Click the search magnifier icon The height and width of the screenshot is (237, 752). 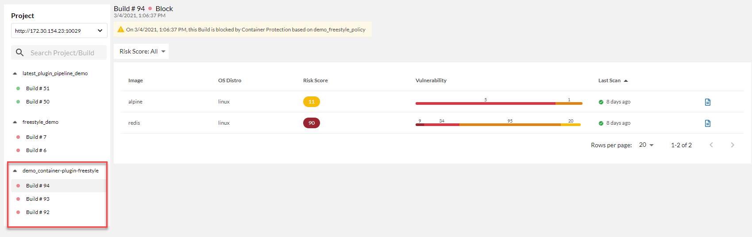(19, 53)
